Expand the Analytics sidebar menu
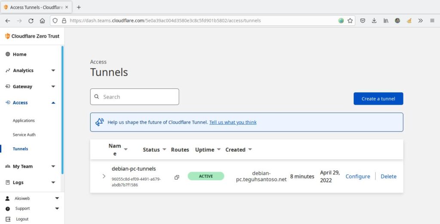440x224 pixels. point(53,70)
